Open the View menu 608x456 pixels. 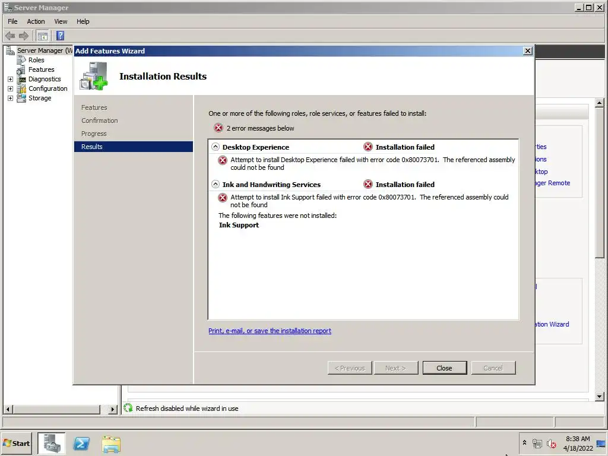point(61,21)
